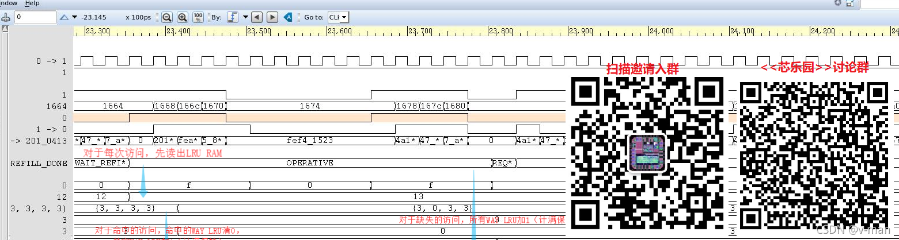The height and width of the screenshot is (240, 899).
Task: Click the 1680 address segment
Action: click(x=455, y=106)
